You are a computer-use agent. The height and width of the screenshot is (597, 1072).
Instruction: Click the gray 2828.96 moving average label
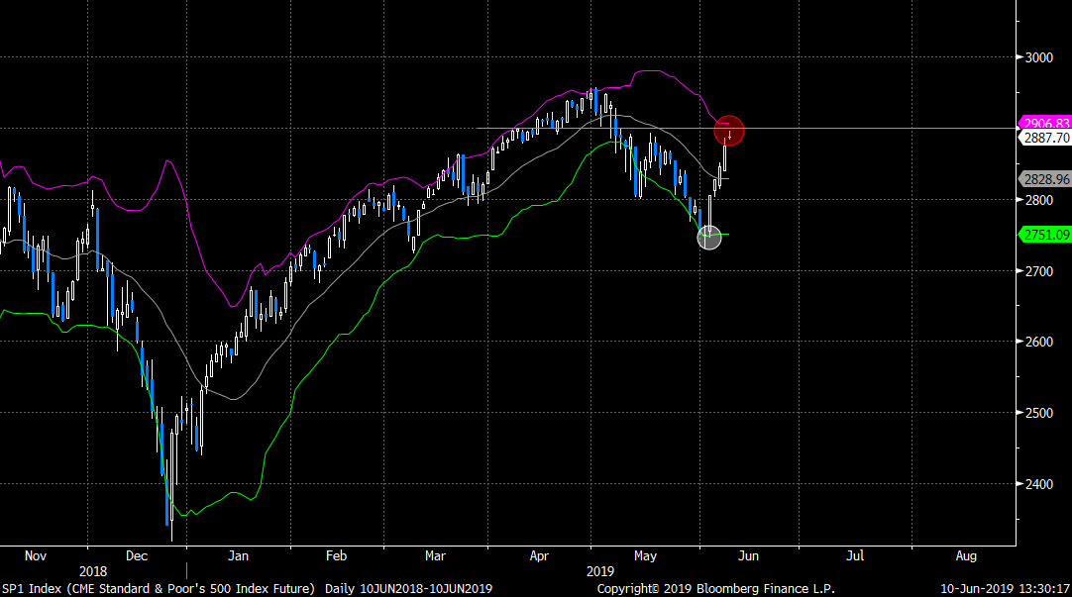point(1045,179)
